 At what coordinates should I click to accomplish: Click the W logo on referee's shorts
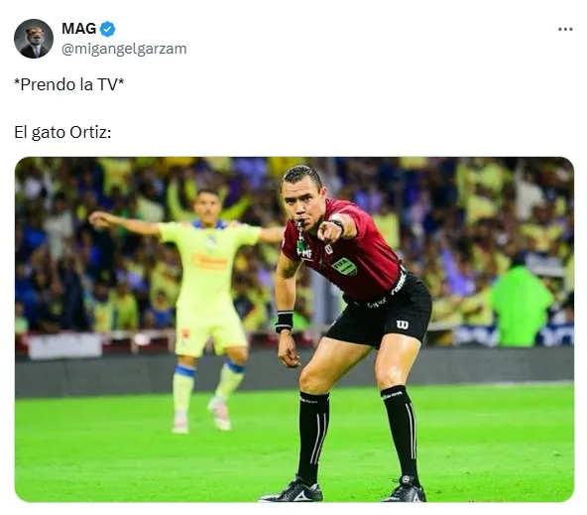click(x=402, y=324)
